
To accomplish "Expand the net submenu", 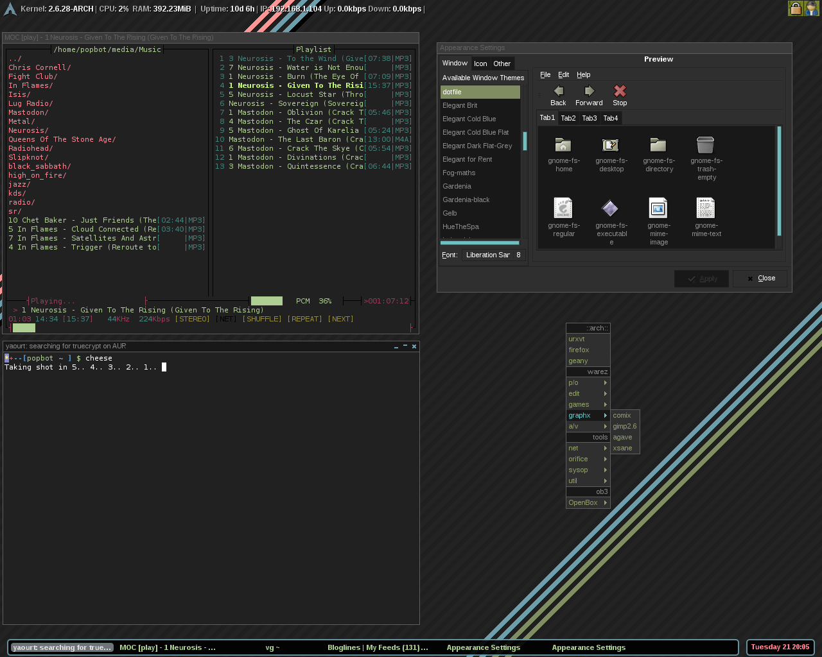I will pos(588,448).
